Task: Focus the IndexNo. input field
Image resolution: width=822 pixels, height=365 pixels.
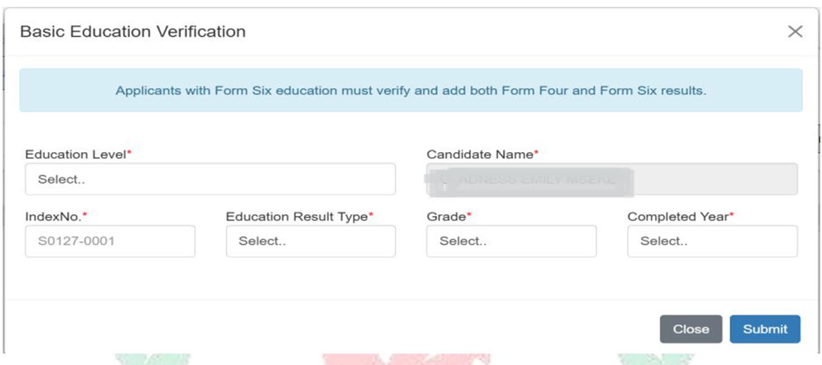Action: pyautogui.click(x=110, y=241)
